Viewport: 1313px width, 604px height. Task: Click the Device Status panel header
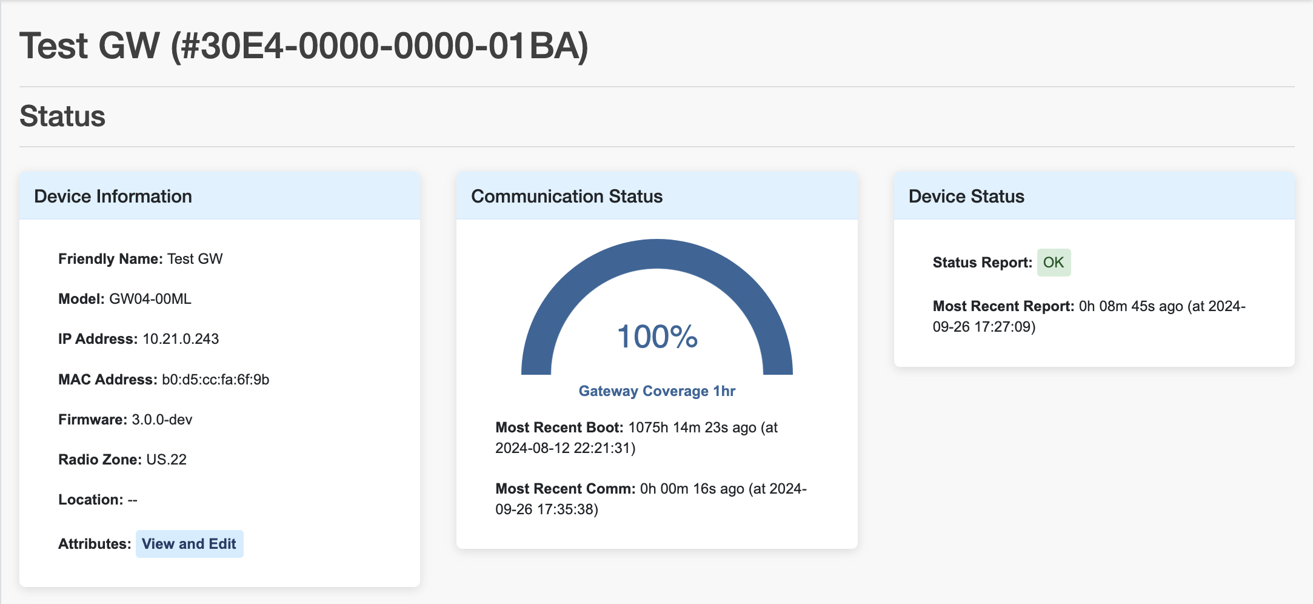[x=966, y=196]
